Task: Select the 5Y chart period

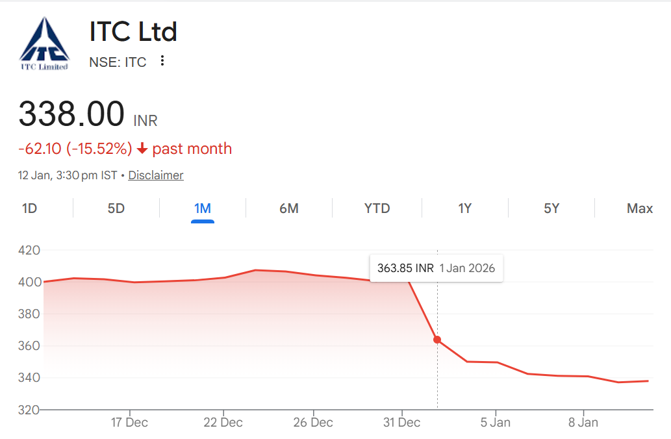Action: (552, 208)
